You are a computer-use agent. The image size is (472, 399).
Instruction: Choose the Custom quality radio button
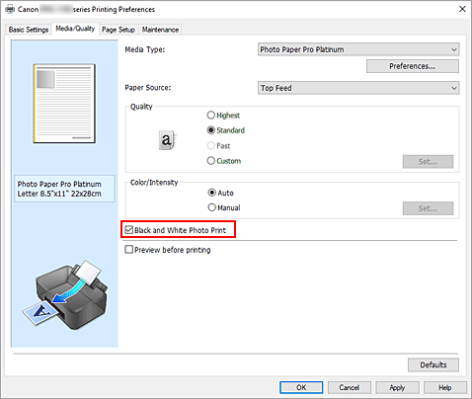pos(211,161)
